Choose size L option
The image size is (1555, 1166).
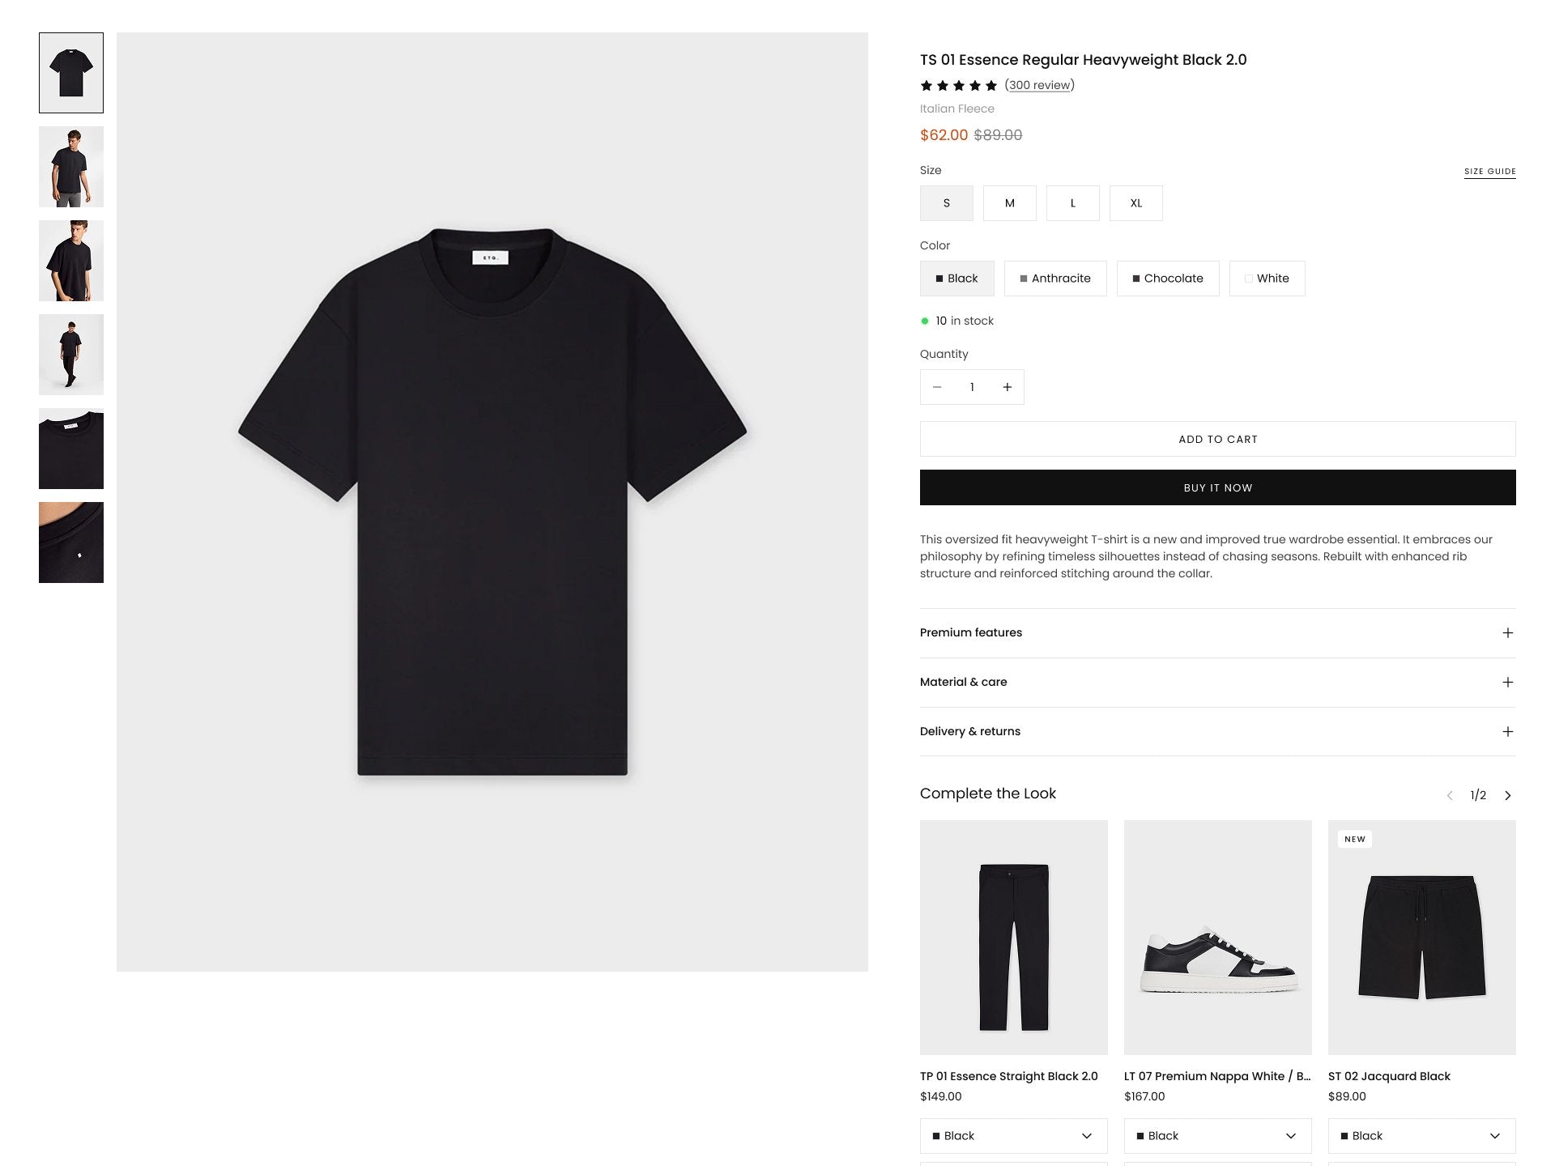coord(1072,203)
